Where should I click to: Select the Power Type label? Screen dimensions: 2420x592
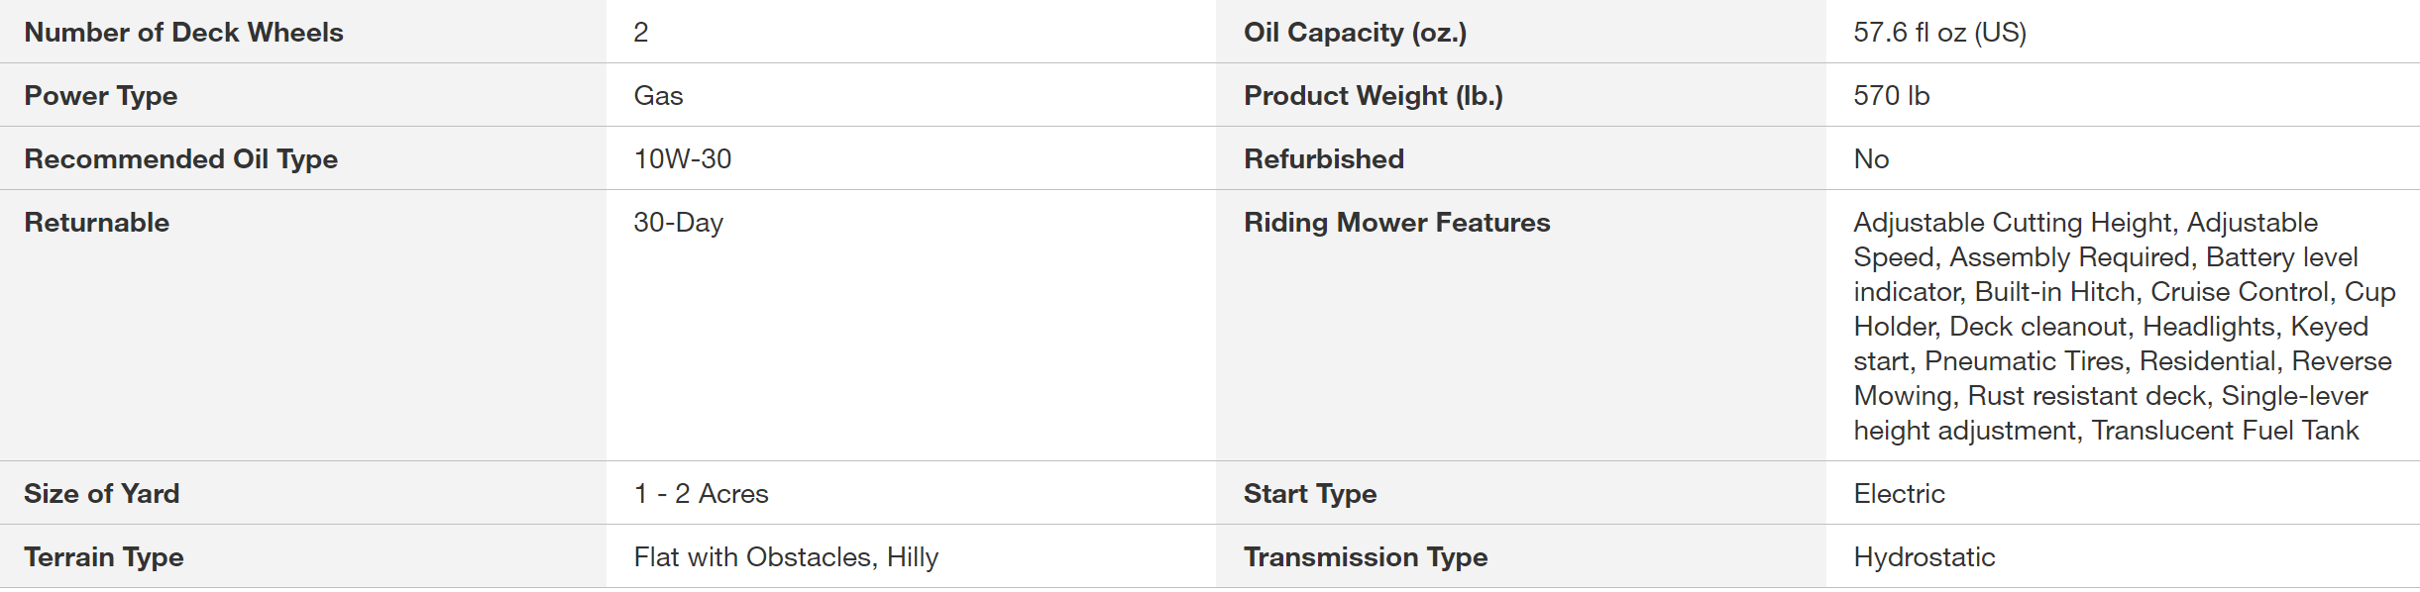[100, 95]
